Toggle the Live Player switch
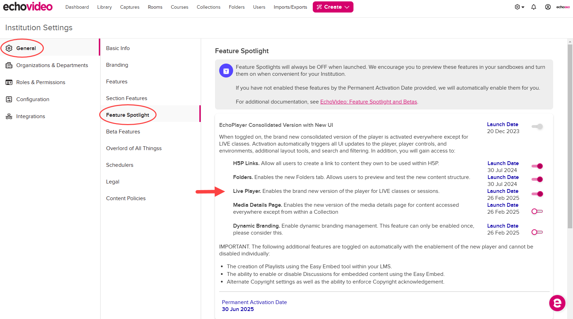The width and height of the screenshot is (573, 319). 537,194
